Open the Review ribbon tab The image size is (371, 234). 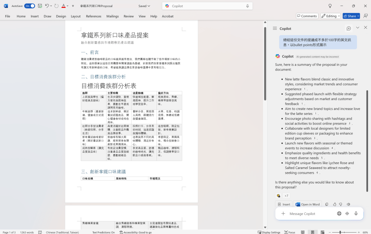129,16
